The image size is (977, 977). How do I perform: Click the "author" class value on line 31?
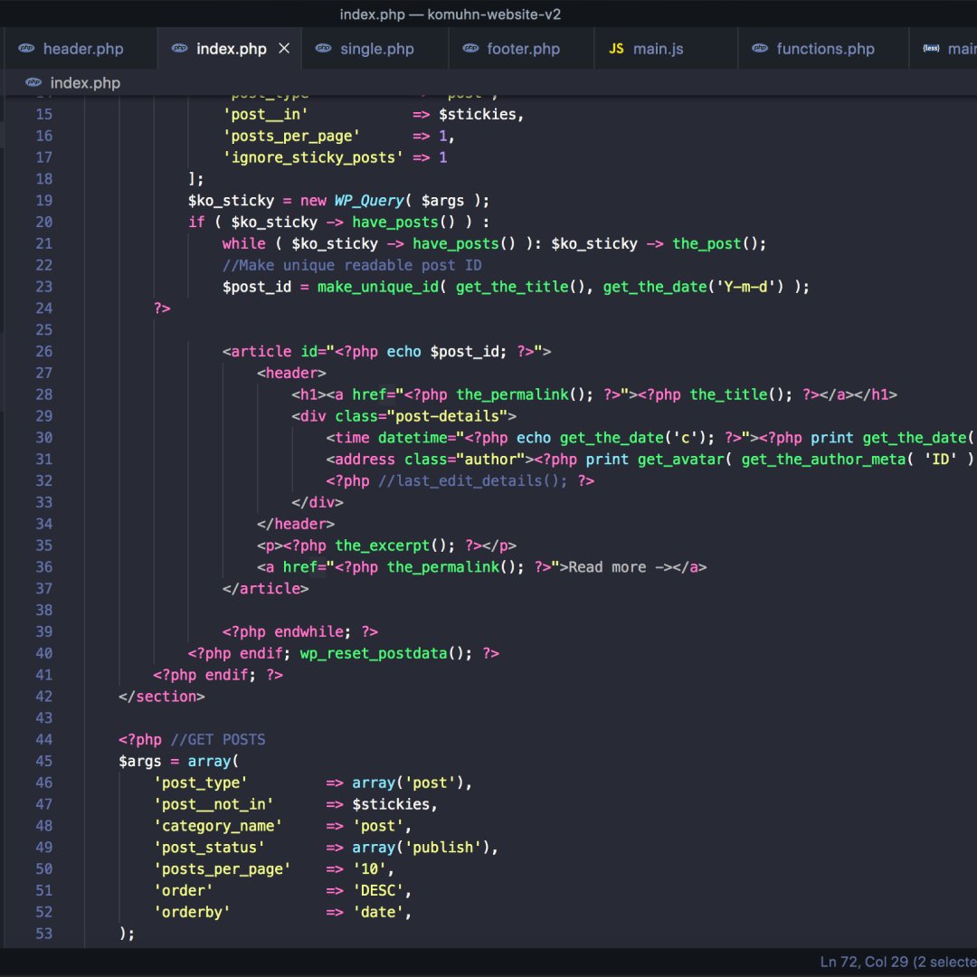point(490,460)
